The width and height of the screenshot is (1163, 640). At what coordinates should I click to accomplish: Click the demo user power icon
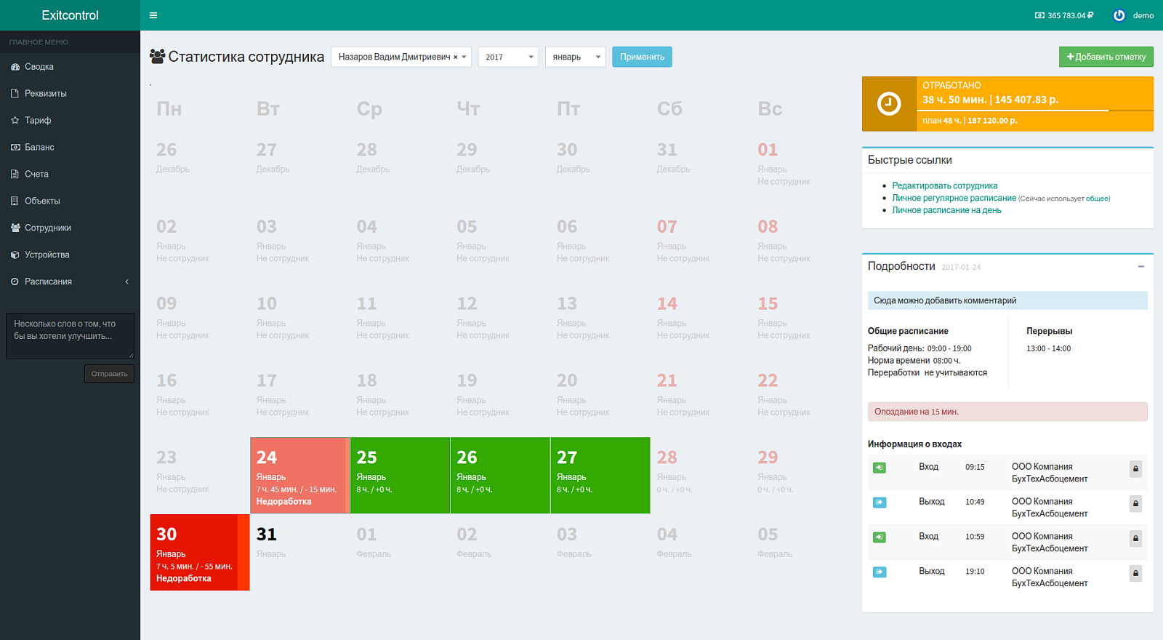tap(1119, 15)
